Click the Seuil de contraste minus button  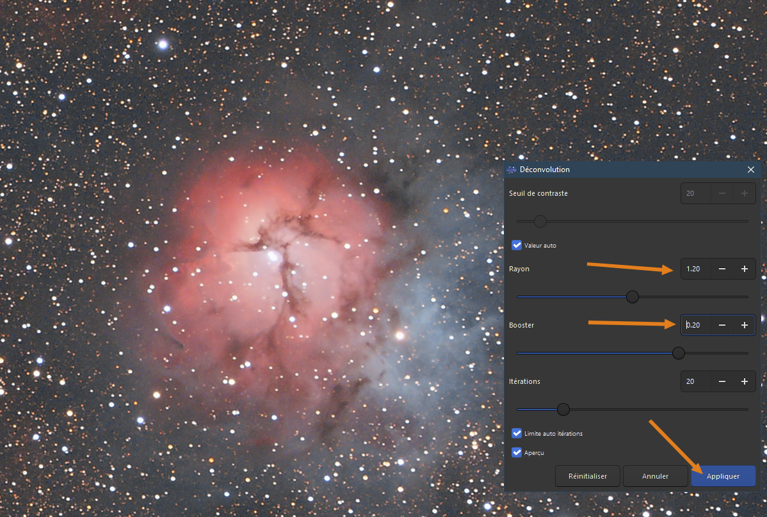722,193
